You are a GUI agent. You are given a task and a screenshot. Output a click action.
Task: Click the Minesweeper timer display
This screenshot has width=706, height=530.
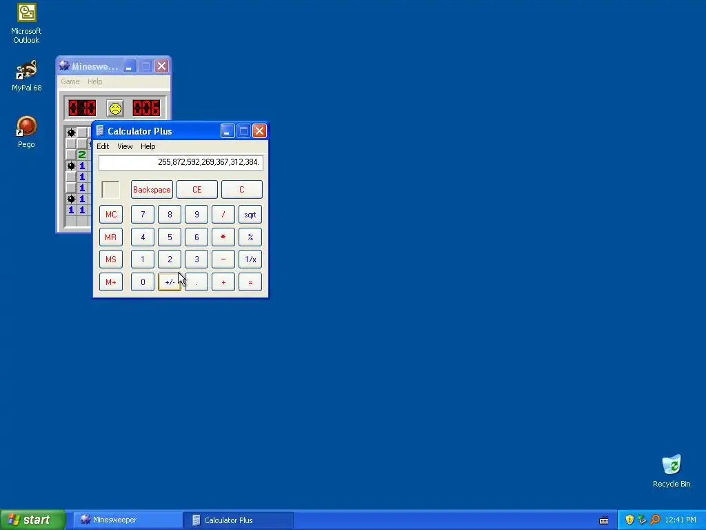146,108
